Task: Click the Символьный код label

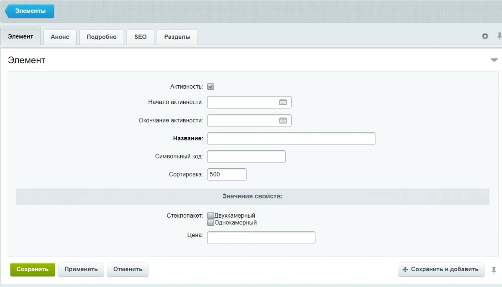Action: click(179, 156)
